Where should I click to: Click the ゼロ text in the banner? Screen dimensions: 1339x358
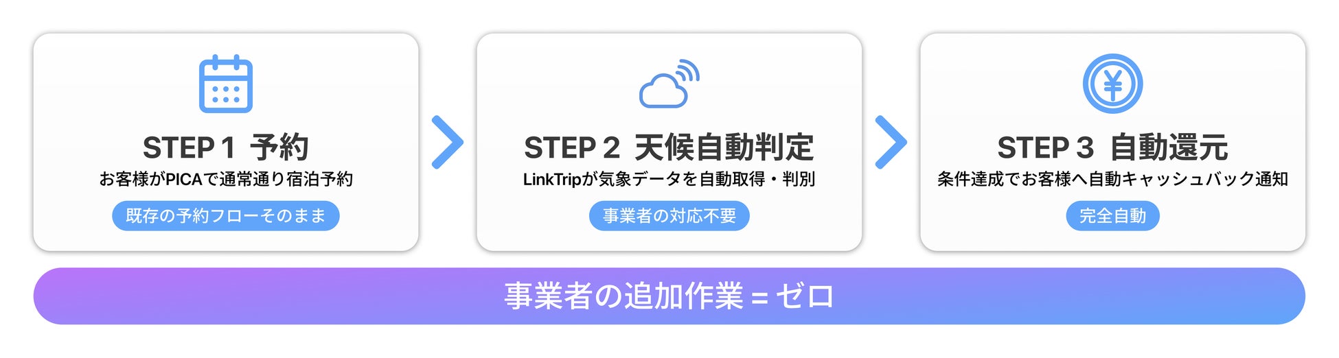[805, 297]
